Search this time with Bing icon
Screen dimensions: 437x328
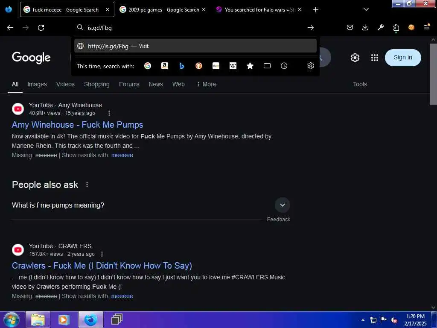(182, 66)
